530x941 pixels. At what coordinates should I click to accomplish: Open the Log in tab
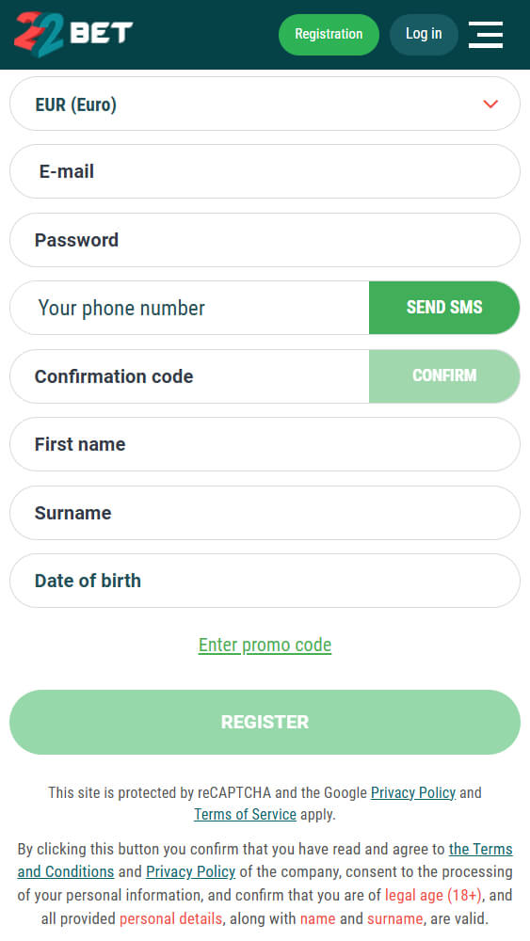click(x=424, y=34)
